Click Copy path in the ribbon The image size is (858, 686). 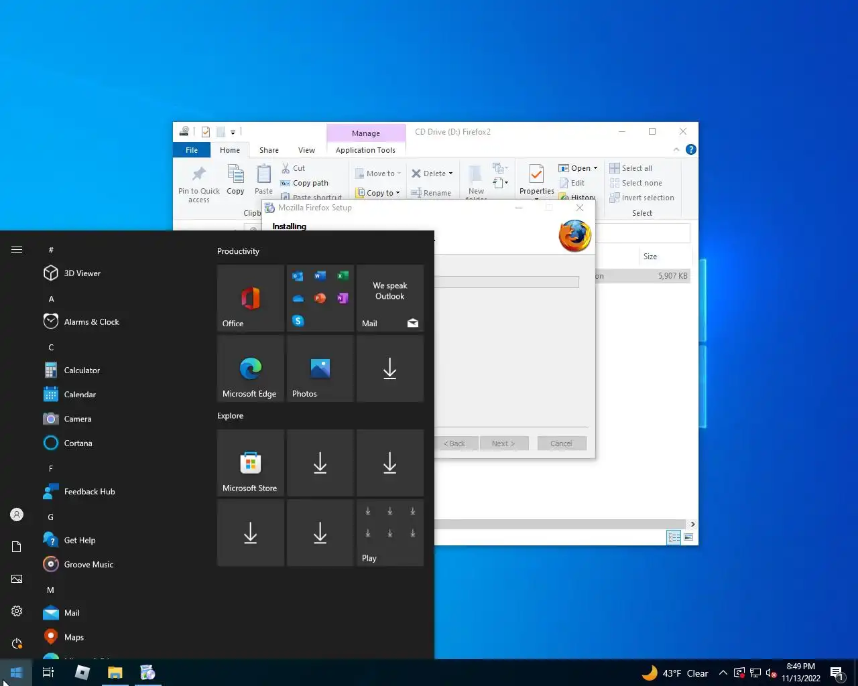304,183
